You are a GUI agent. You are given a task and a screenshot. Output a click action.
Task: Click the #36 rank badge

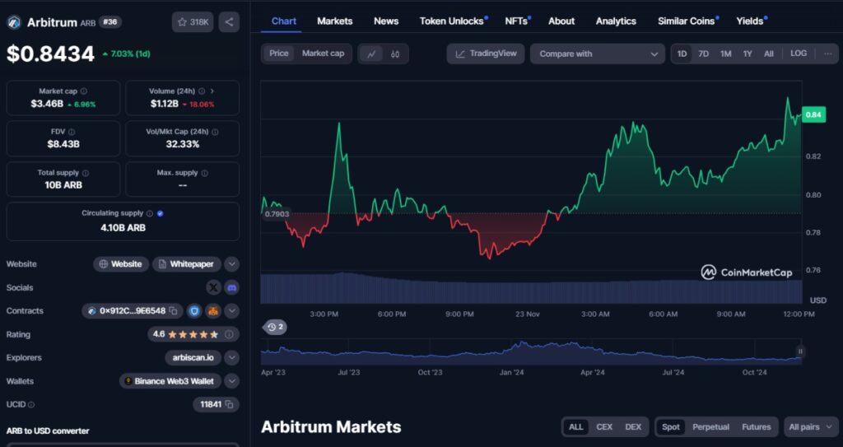(x=110, y=22)
